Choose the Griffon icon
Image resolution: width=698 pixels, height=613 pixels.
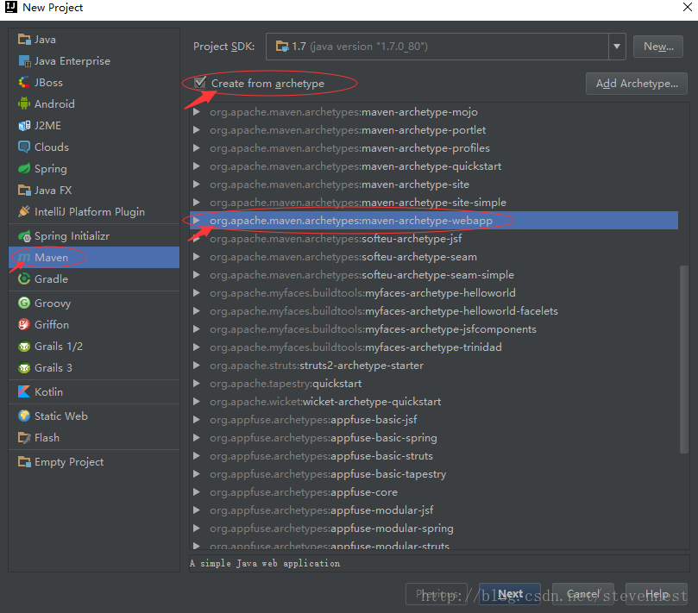click(x=24, y=324)
